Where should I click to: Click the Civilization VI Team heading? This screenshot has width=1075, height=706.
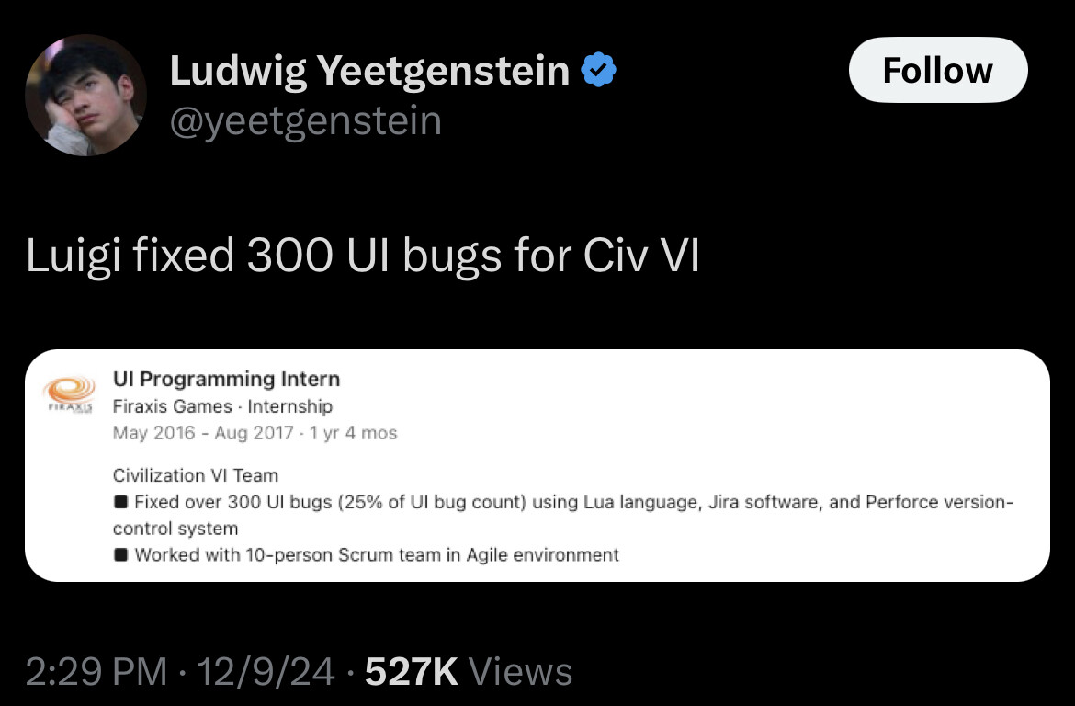[195, 475]
